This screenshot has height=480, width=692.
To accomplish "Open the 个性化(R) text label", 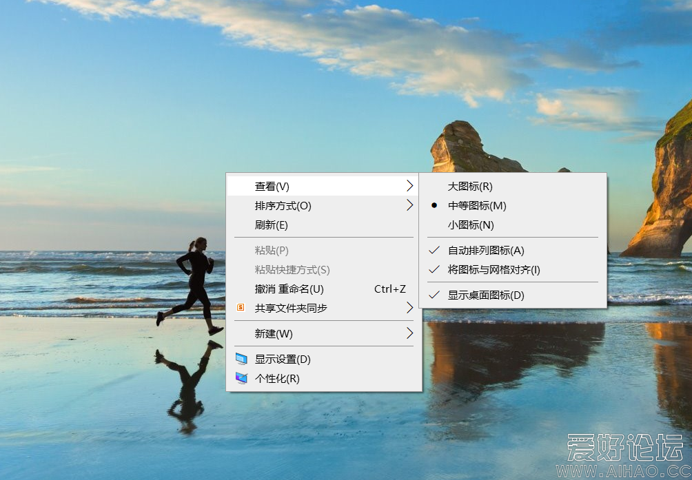I will (277, 378).
